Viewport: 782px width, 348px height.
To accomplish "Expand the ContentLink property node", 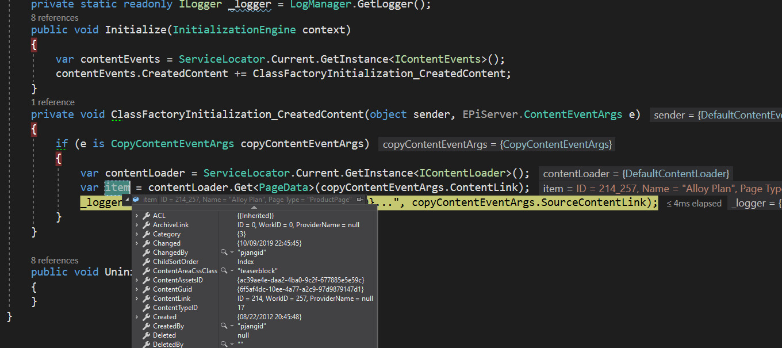I will tap(137, 299).
